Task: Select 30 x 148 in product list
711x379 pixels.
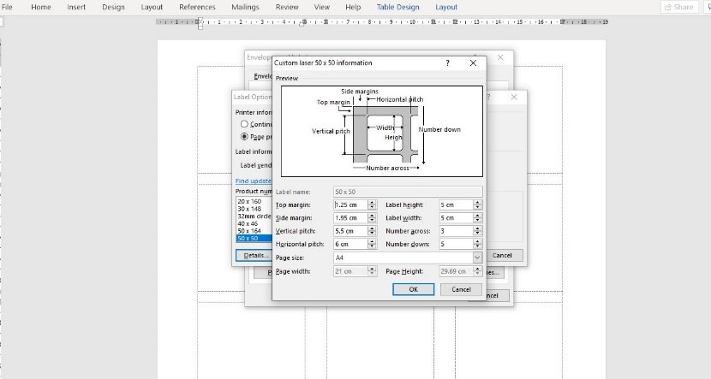Action: pyautogui.click(x=254, y=209)
